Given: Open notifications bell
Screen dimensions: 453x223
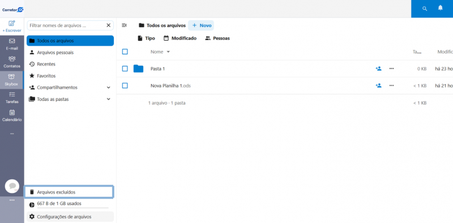Looking at the screenshot, I should [x=440, y=8].
